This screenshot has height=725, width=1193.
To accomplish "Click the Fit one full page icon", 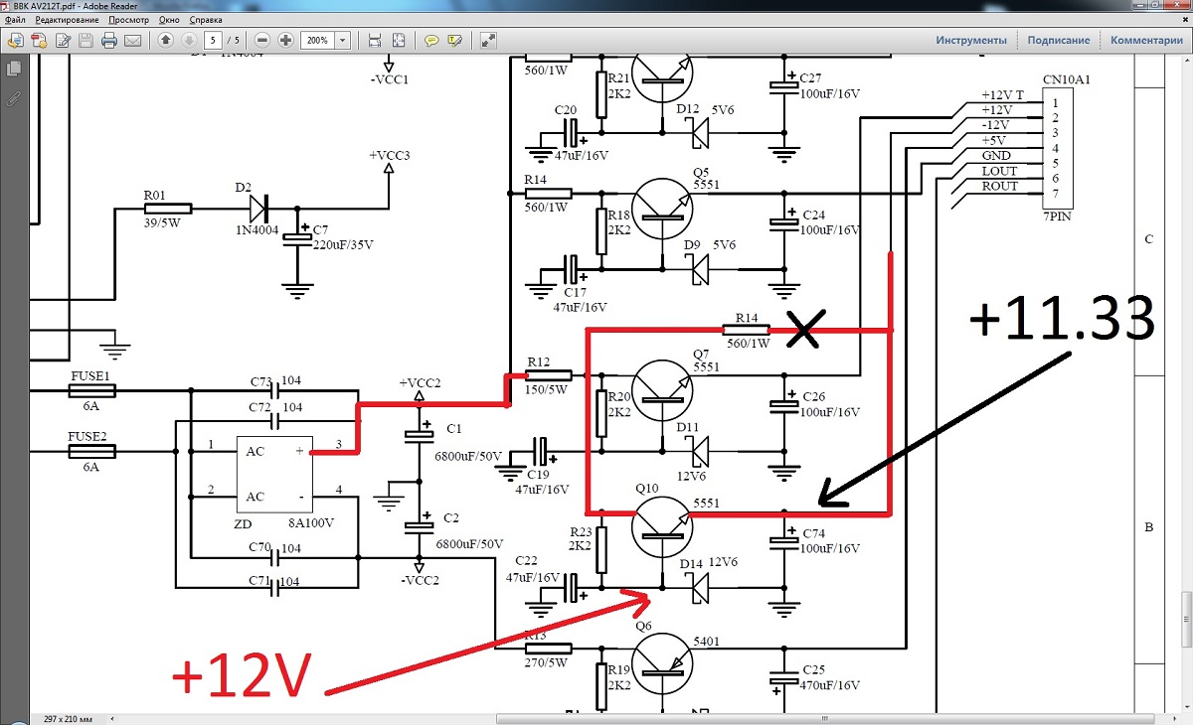I will (399, 41).
